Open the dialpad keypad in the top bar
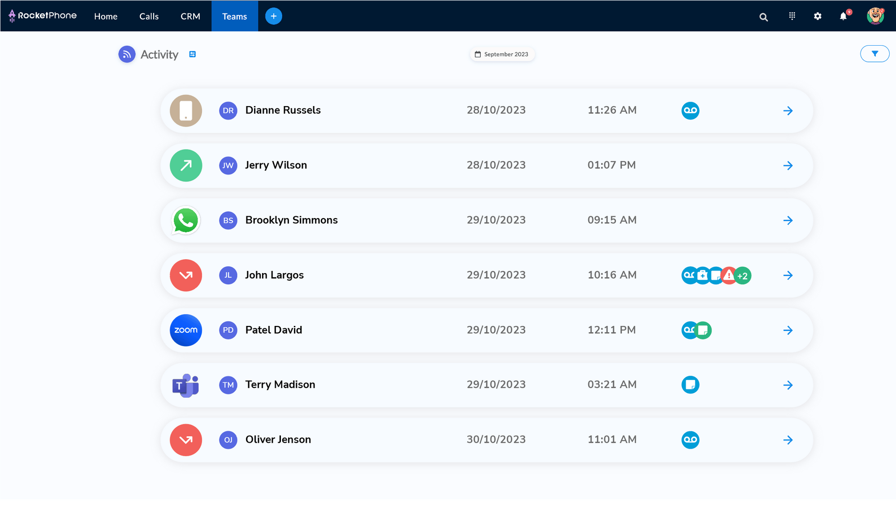 tap(792, 16)
